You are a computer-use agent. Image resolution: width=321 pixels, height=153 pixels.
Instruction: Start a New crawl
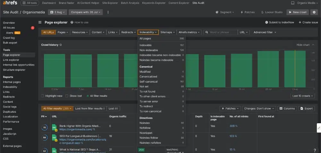pos(298,12)
